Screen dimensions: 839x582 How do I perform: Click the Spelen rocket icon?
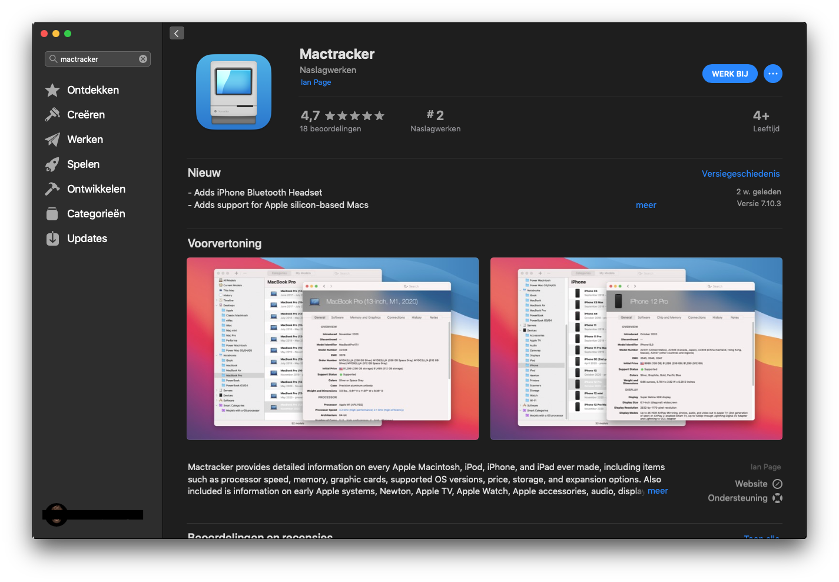[52, 164]
